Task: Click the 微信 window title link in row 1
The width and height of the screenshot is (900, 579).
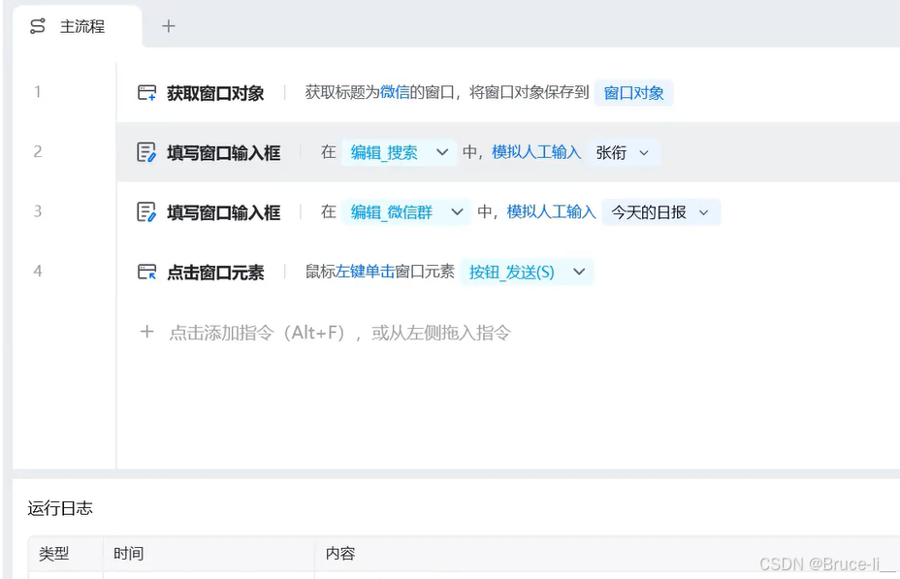Action: tap(395, 92)
